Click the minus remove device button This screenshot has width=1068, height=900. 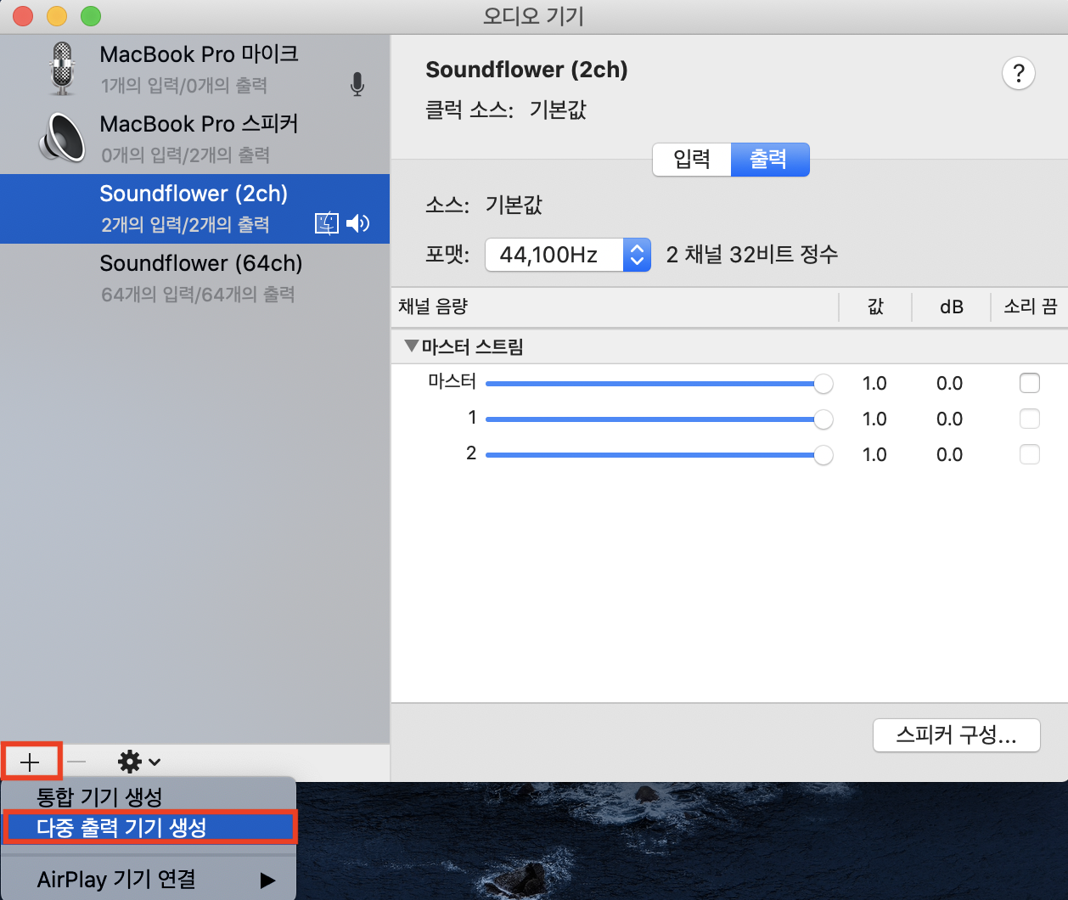point(76,762)
